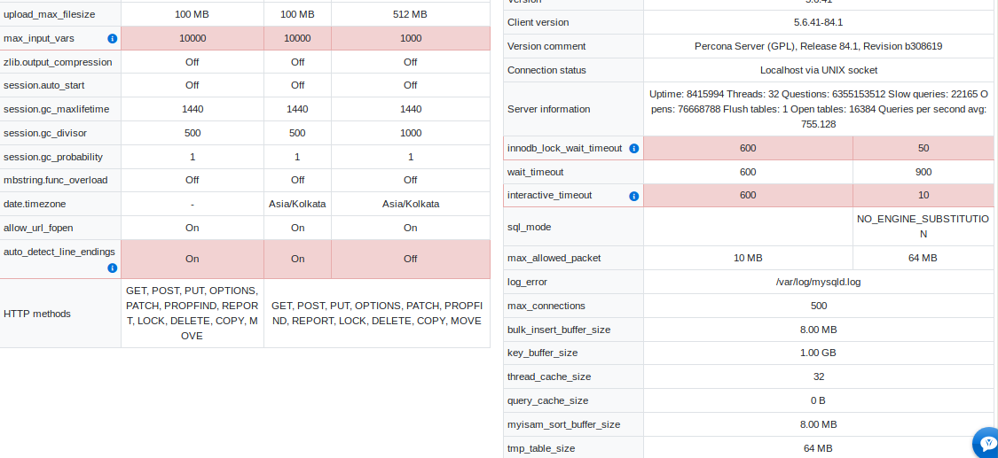
Task: Select the myisam_sort_buffer_size label
Action: point(563,424)
